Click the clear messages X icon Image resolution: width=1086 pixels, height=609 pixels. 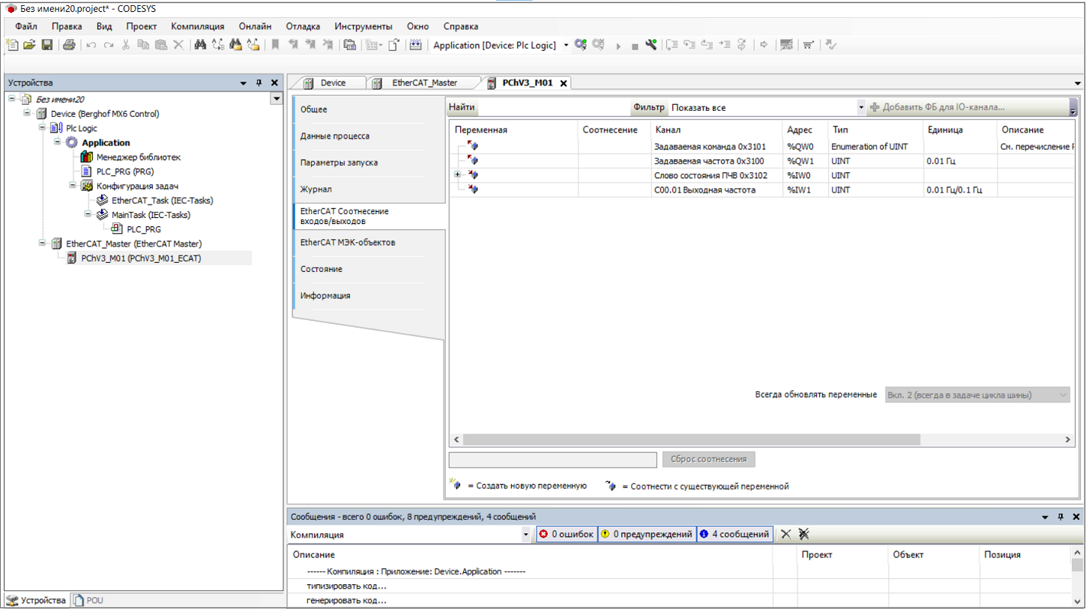click(x=785, y=534)
